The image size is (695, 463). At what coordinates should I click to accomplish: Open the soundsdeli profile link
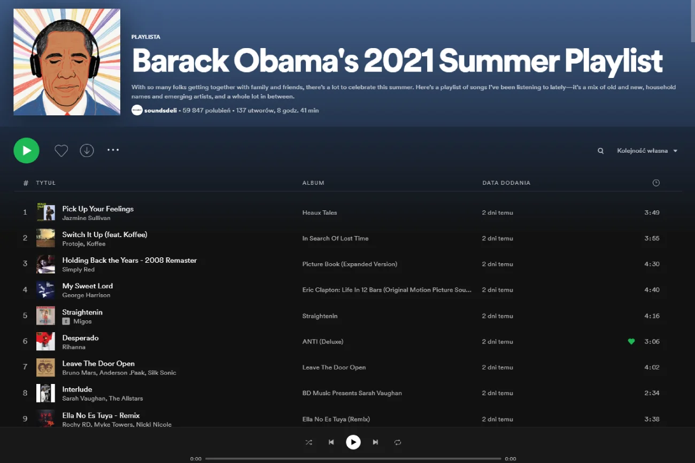tap(160, 111)
